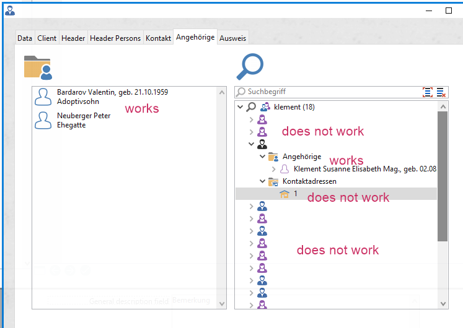
Task: Click the clear-list icon with the red X
Action: [441, 92]
